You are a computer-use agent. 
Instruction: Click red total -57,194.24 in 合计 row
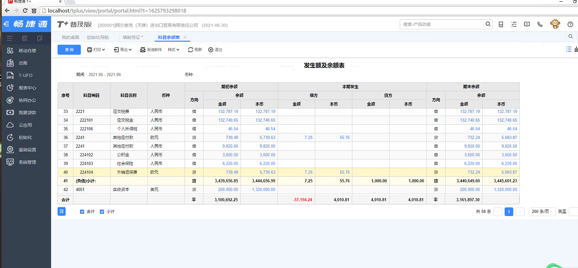(x=302, y=200)
